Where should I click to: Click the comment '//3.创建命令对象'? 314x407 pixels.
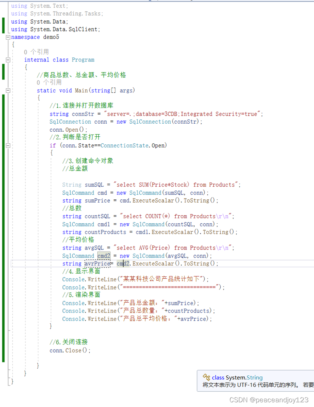(x=87, y=161)
